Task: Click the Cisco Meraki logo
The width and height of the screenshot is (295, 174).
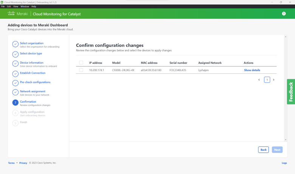Action: [x=17, y=14]
